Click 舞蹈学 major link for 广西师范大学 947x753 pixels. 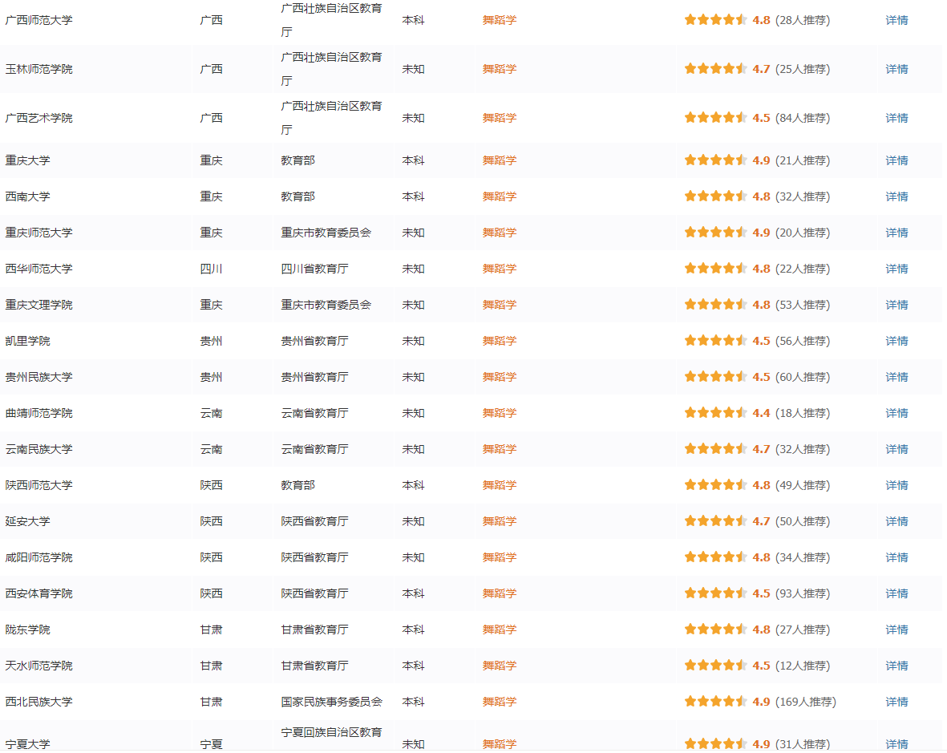click(500, 20)
